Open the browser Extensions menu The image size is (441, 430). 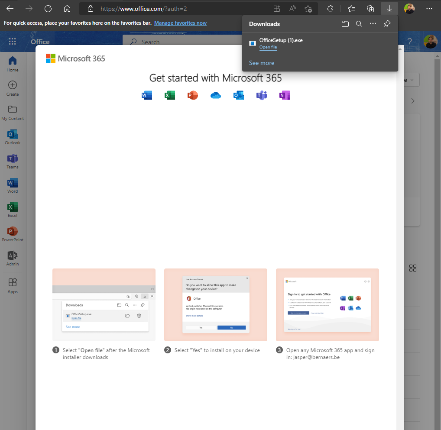pyautogui.click(x=330, y=9)
